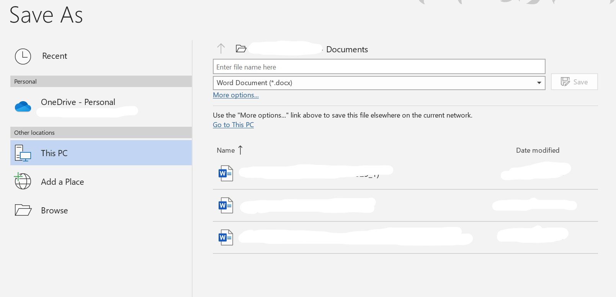Viewport: 616px width, 297px height.
Task: Select the third Word document icon
Action: [x=226, y=237]
